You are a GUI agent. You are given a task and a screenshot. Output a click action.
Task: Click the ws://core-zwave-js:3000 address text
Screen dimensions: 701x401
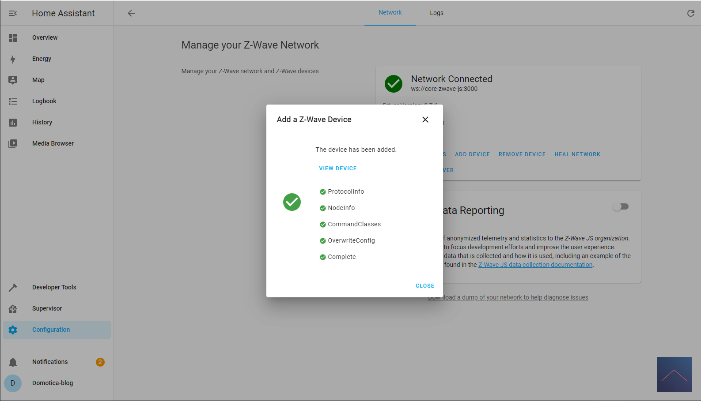coord(444,89)
